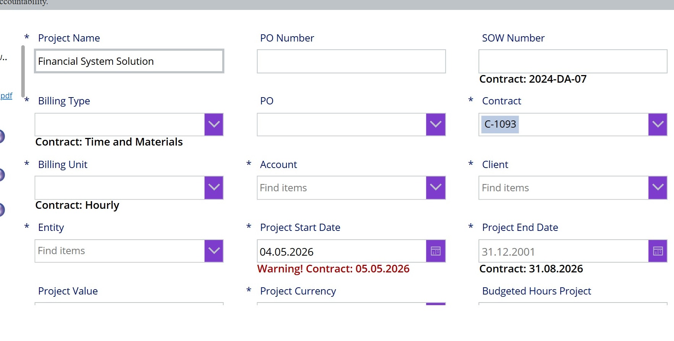Screen dimensions: 674x341
Task: Click the "Client" field label
Action: pos(495,165)
